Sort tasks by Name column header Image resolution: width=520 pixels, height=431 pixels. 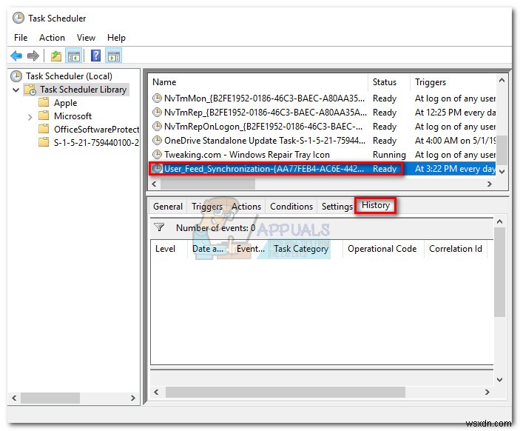[x=258, y=82]
